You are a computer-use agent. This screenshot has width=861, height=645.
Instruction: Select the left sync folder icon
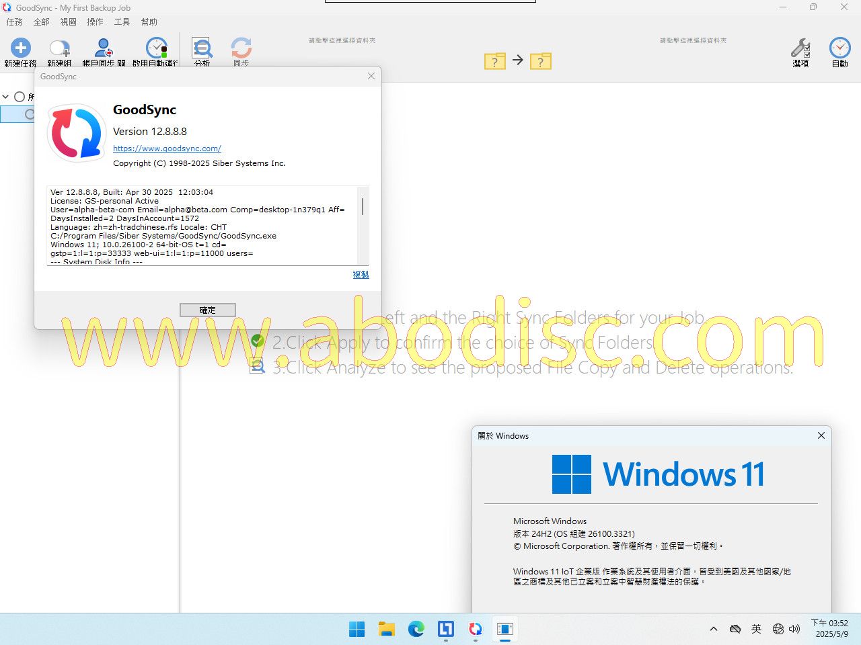point(495,61)
